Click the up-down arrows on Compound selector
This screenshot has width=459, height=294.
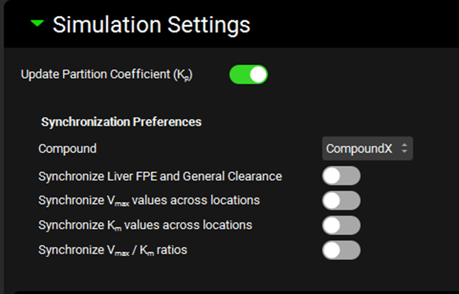click(404, 149)
